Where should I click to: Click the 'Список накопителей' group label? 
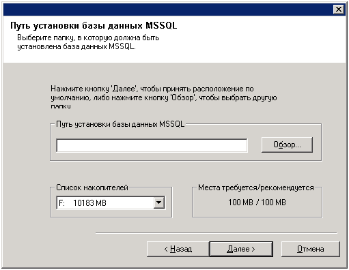(92, 187)
